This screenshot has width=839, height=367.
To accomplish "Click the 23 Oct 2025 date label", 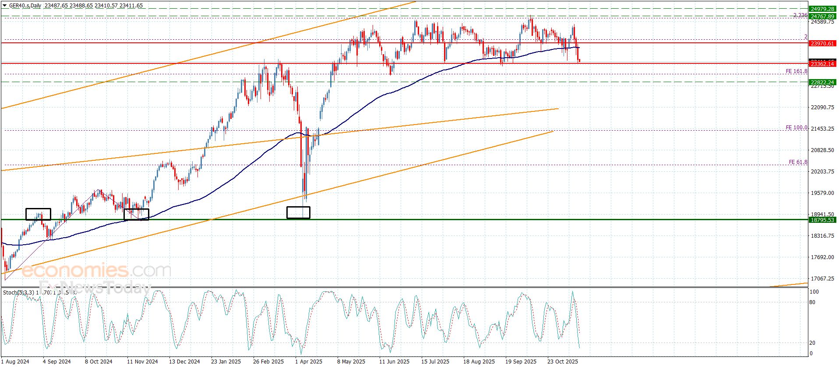I will click(x=562, y=361).
